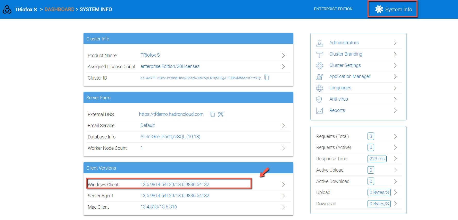Click the Cluster Branding paint roller icon
Viewport: 458px width, 220px height.
[x=320, y=54]
